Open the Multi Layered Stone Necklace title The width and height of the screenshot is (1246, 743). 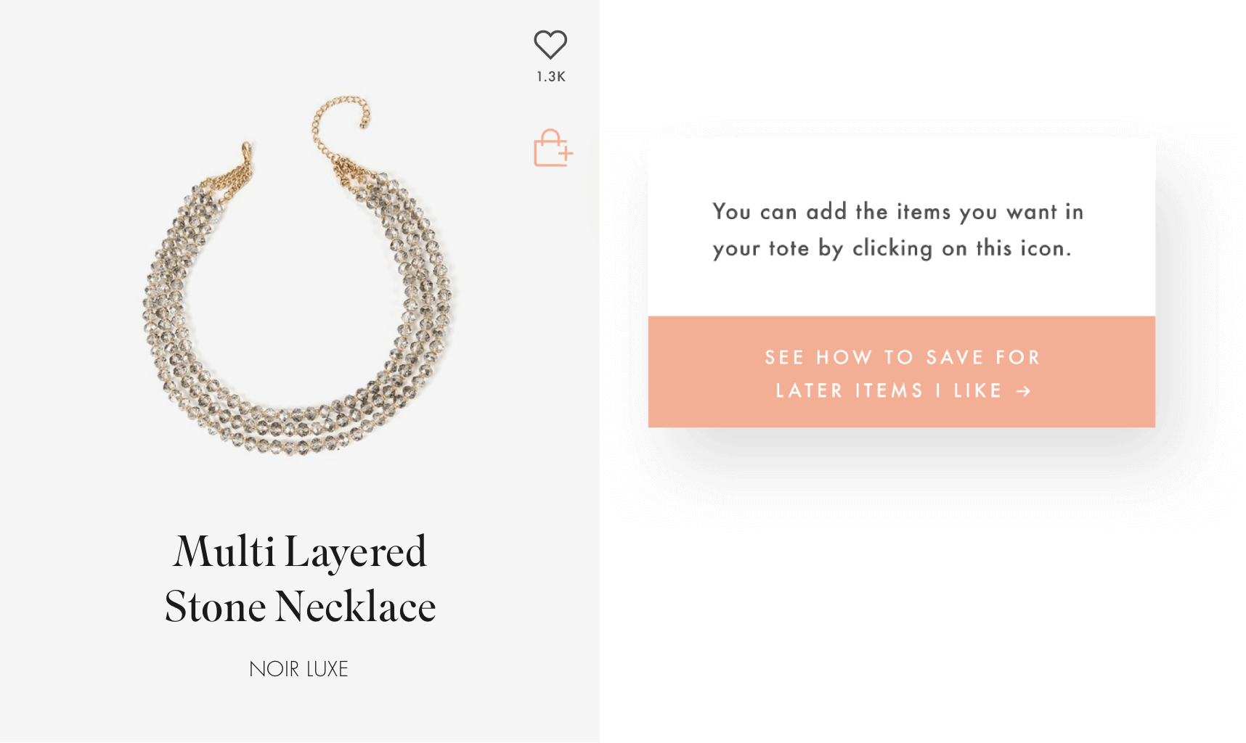(x=299, y=578)
